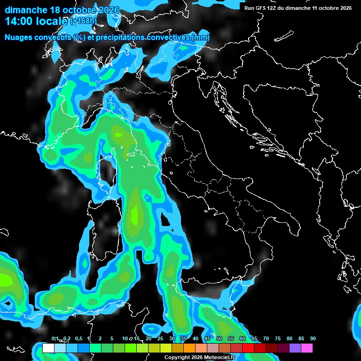Click the '90' legend label
361x361 pixels.
click(x=313, y=338)
